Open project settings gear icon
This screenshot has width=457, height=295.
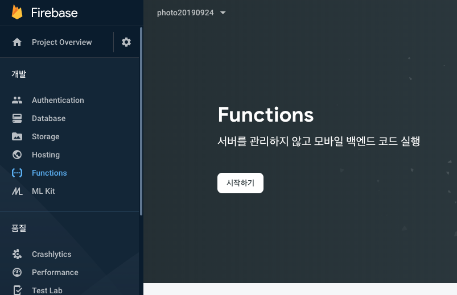click(x=126, y=42)
